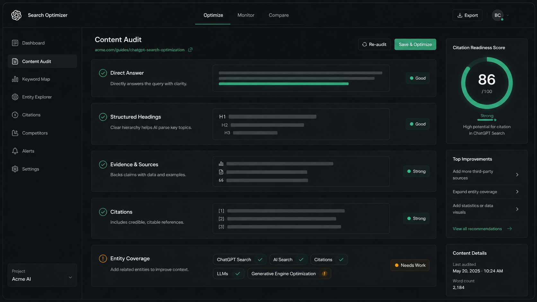The height and width of the screenshot is (302, 537).
Task: Click the warning icon on Generative Engine Optimization
Action: click(324, 273)
